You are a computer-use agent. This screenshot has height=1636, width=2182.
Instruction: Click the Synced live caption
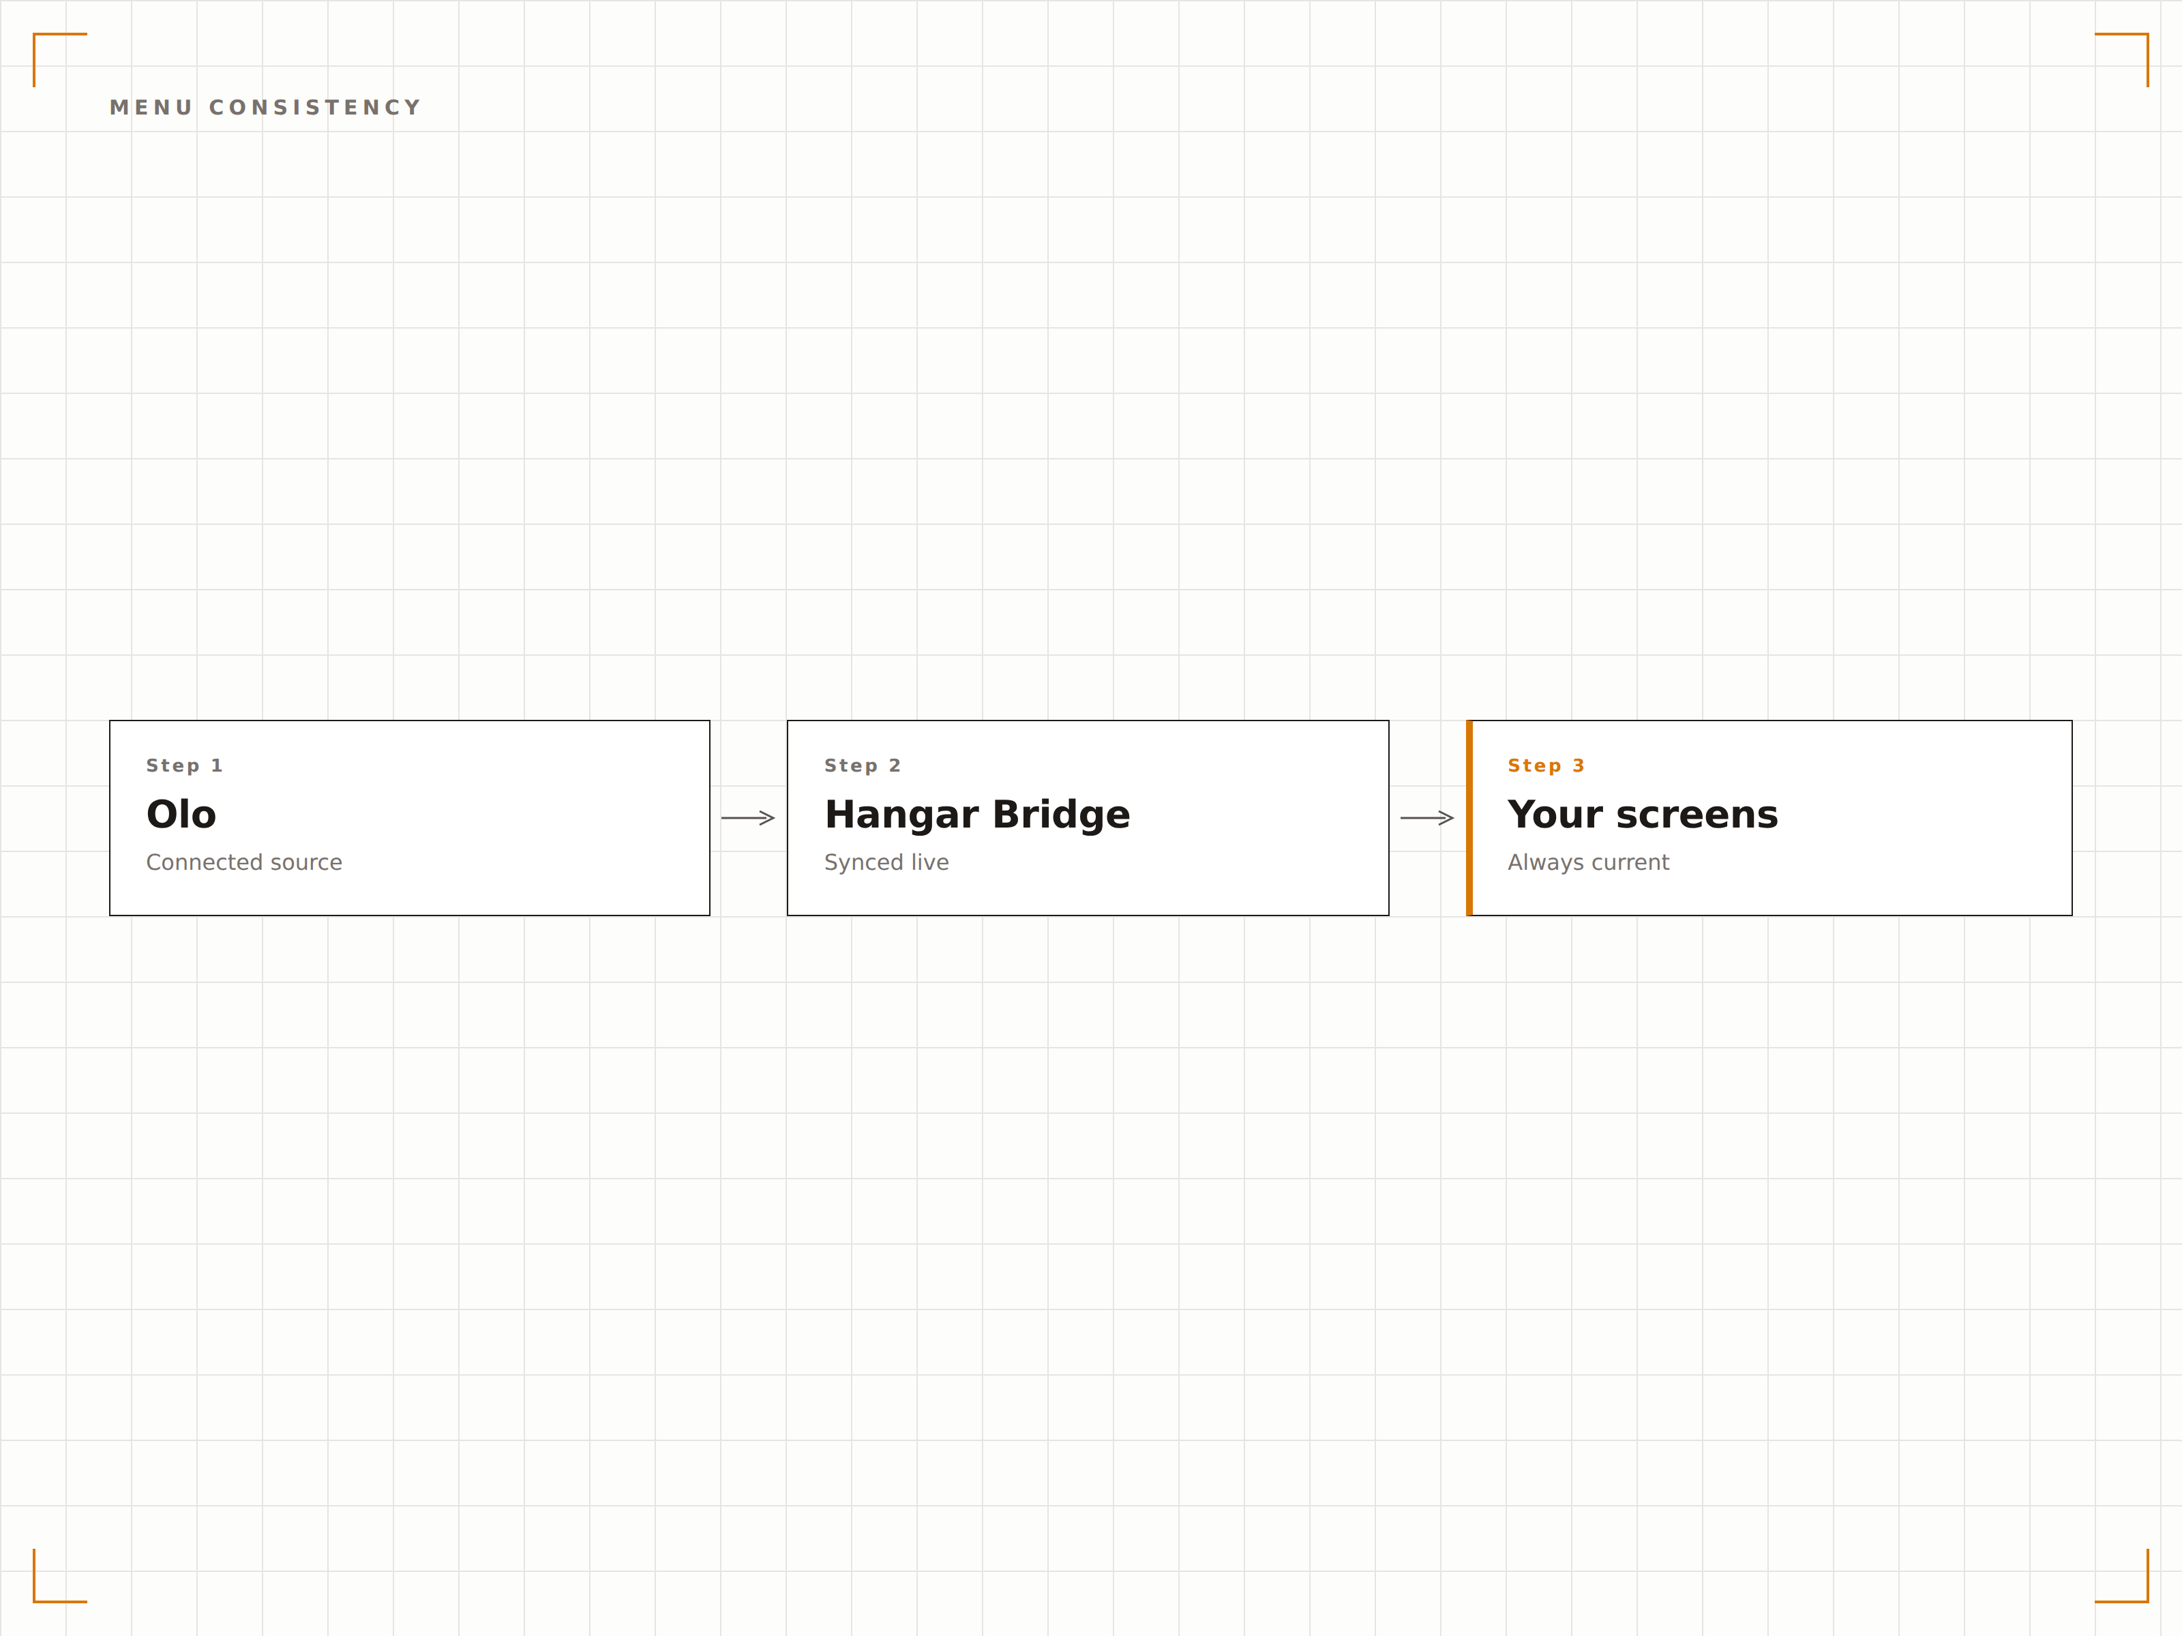tap(887, 863)
